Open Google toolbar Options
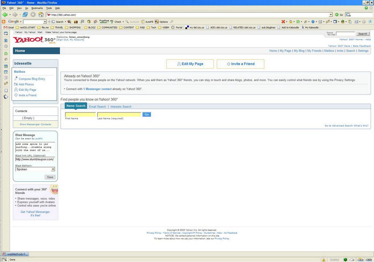This screenshot has width=374, height=262. [161, 22]
